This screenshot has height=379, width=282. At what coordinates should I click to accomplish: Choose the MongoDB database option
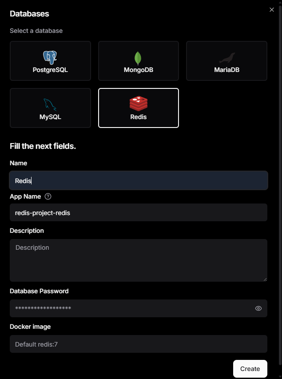coord(138,61)
